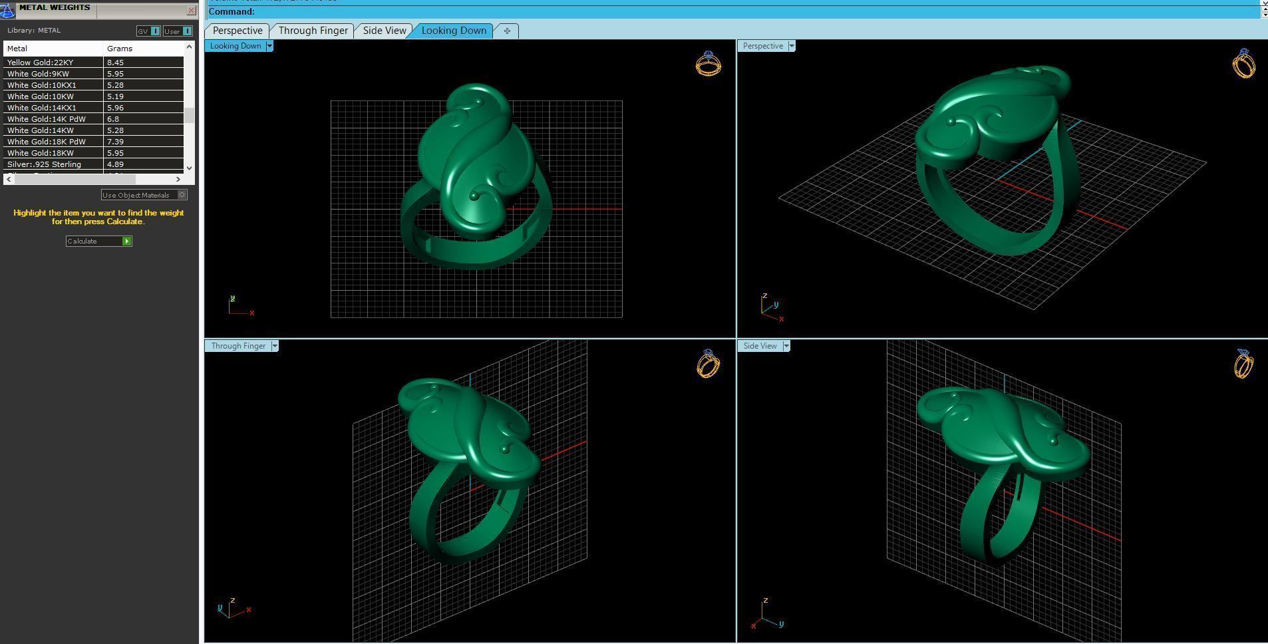The height and width of the screenshot is (644, 1268).
Task: Click the Calculate button
Action: click(x=99, y=241)
